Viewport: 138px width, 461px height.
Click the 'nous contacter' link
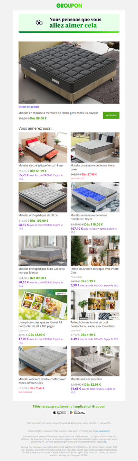coord(102,431)
